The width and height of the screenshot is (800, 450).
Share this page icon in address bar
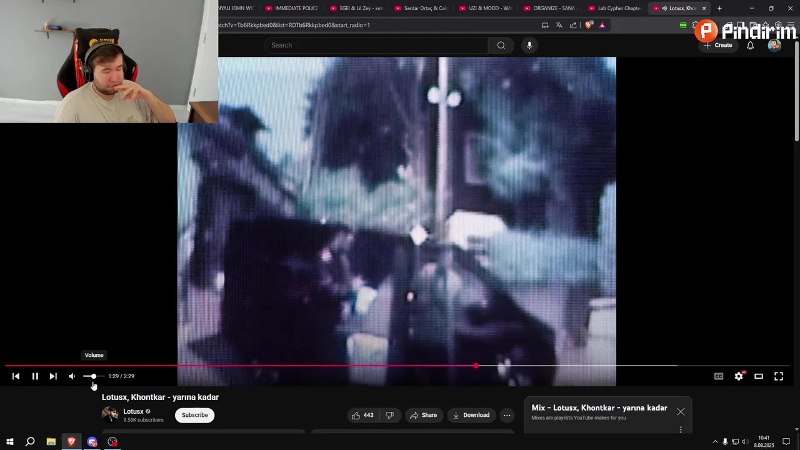[x=573, y=25]
